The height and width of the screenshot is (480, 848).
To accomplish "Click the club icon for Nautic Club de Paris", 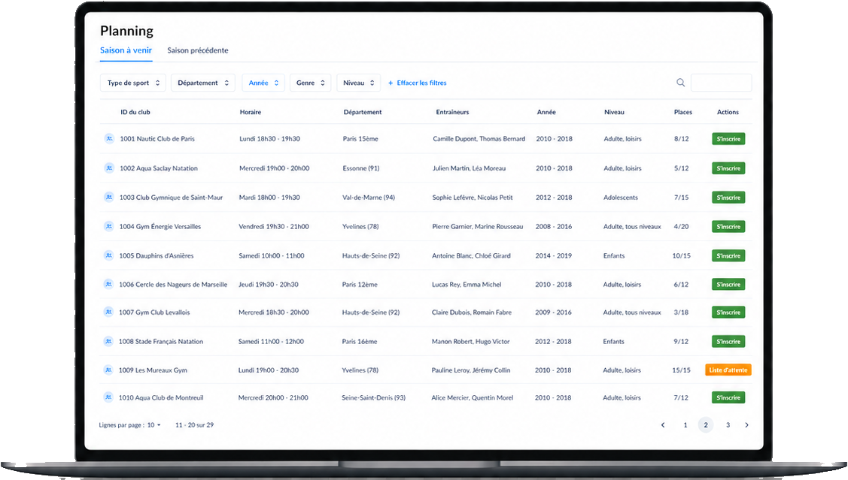I will pos(109,139).
